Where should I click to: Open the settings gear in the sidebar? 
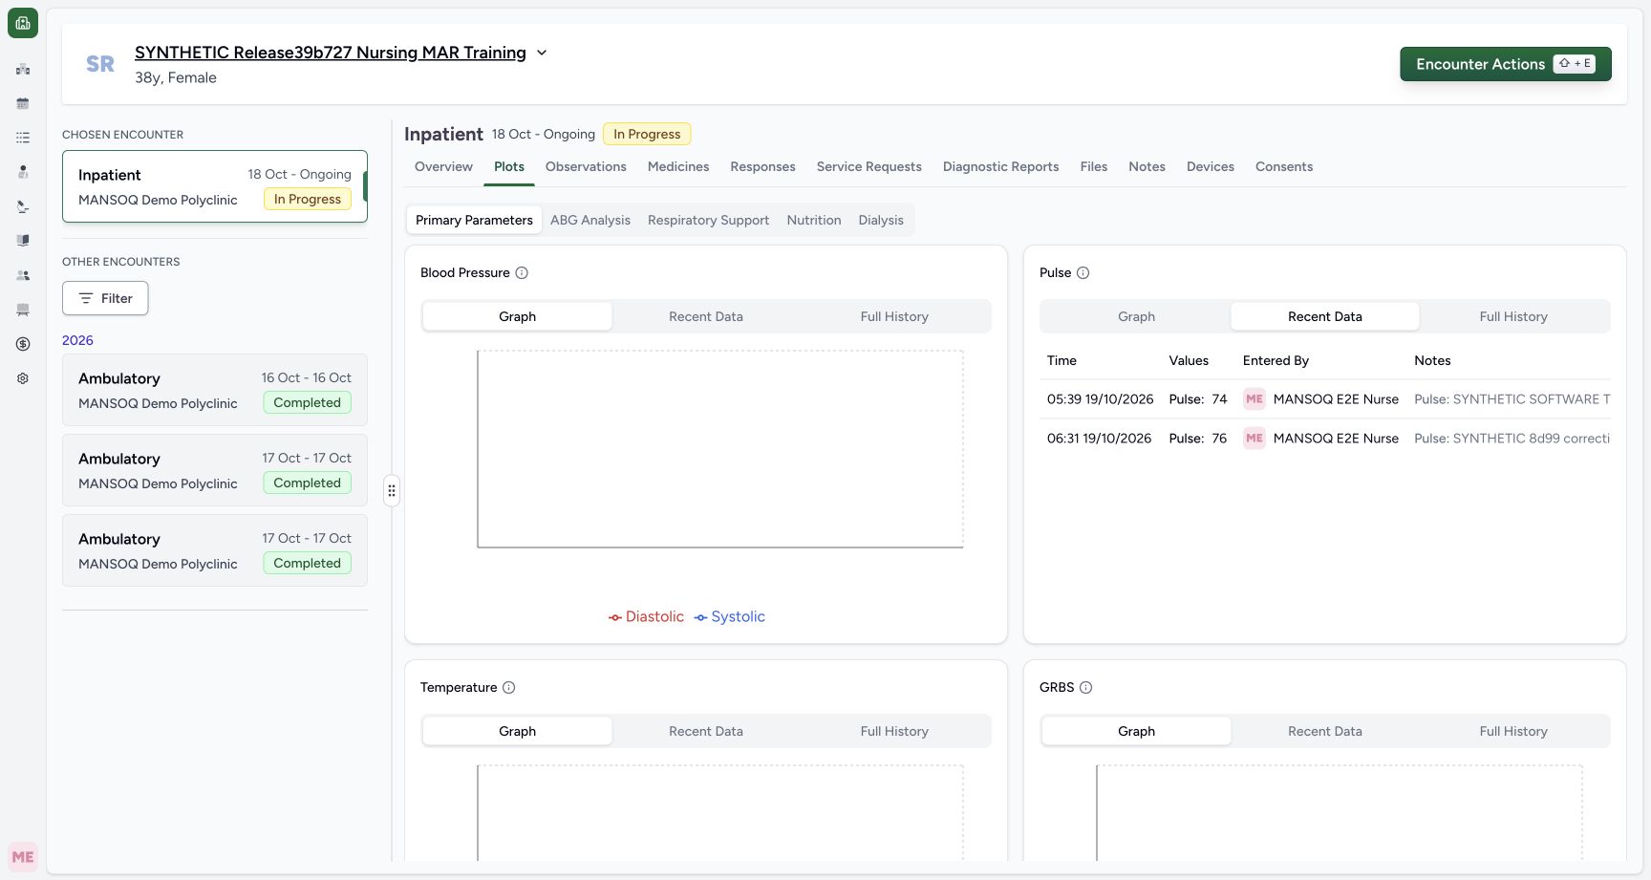23,378
